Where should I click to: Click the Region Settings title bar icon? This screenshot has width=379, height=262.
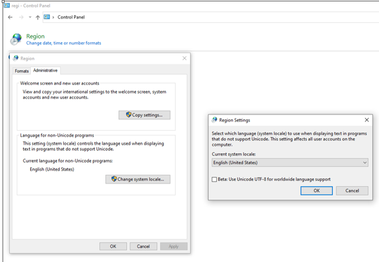click(x=214, y=120)
